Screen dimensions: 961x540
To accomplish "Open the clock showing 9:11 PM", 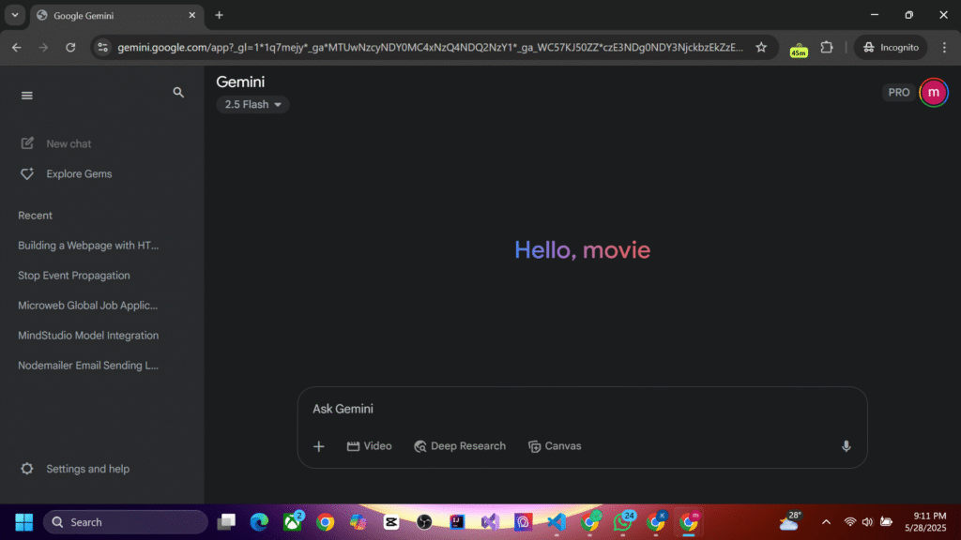I will click(928, 522).
